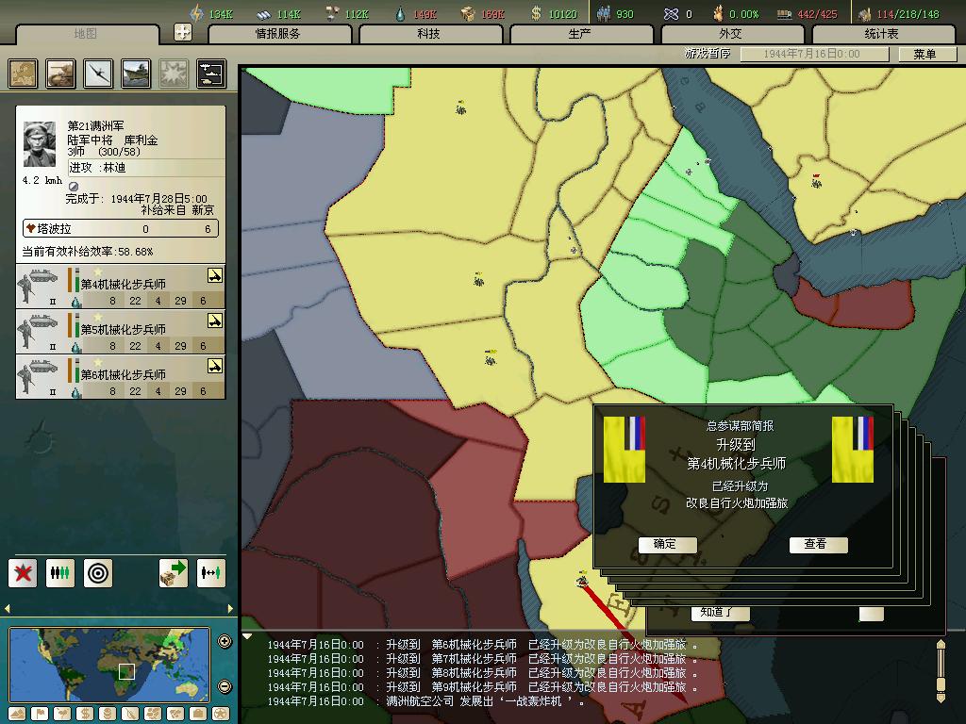Select the 第4机械化步兵师 division row

[120, 287]
